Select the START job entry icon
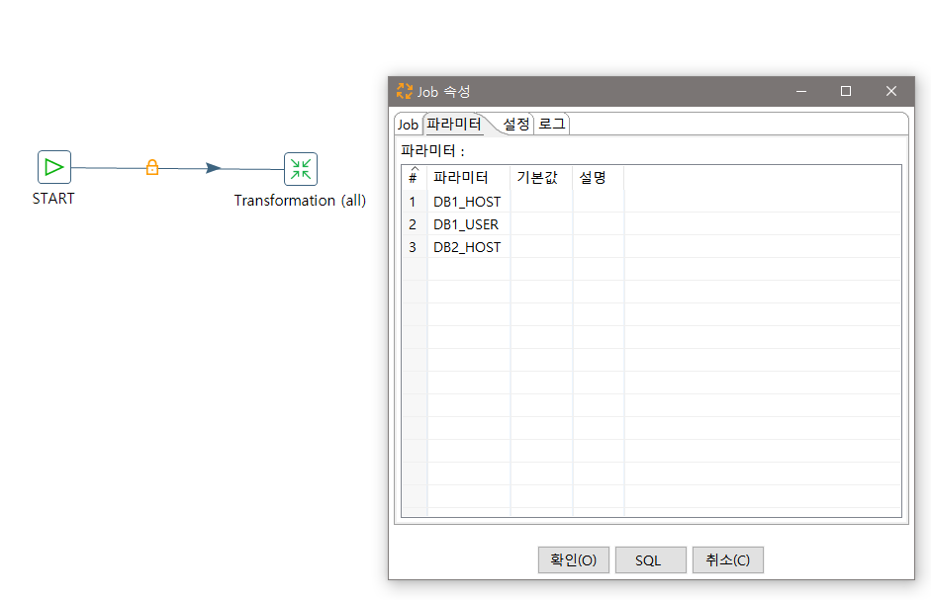The height and width of the screenshot is (600, 931). [x=54, y=167]
